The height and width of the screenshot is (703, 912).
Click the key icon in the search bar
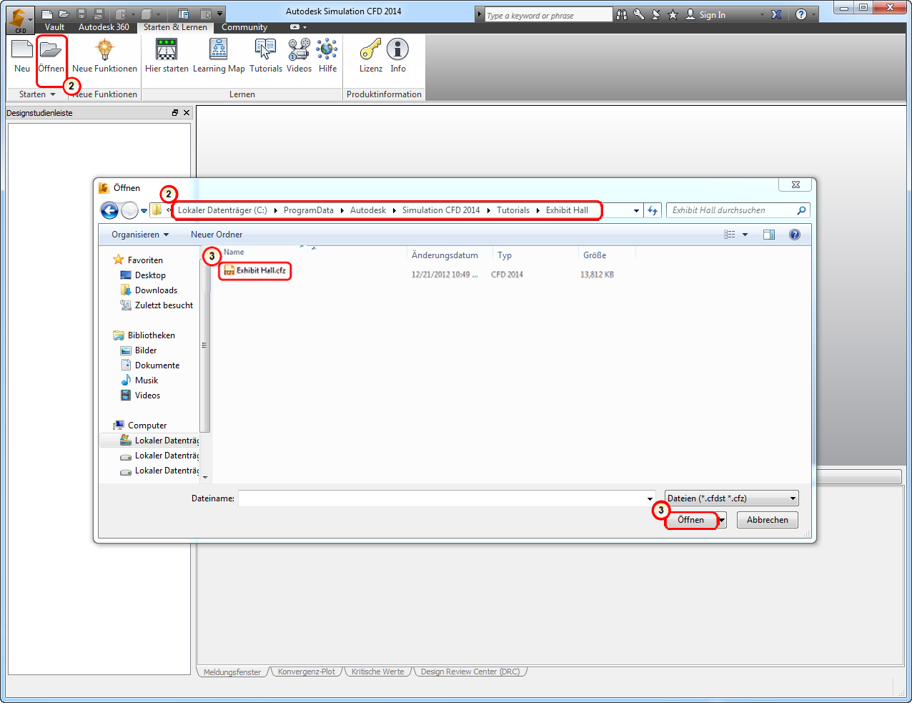point(639,14)
